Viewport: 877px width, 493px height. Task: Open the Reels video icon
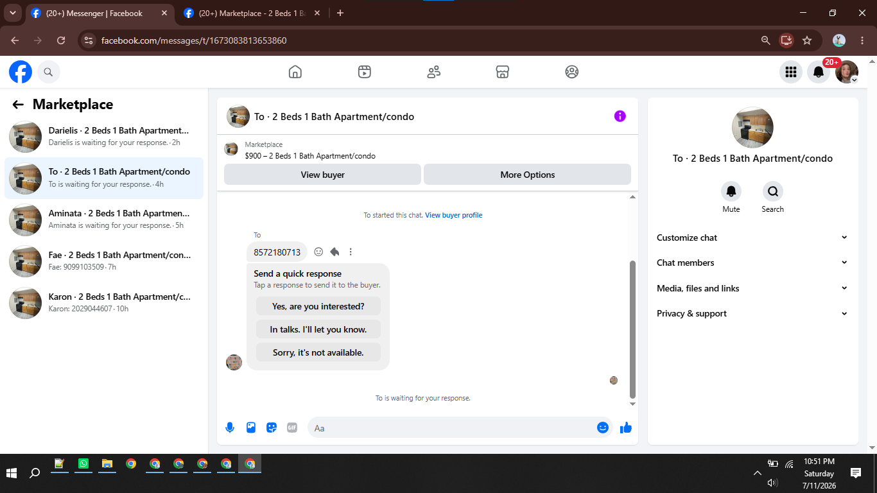pos(365,72)
